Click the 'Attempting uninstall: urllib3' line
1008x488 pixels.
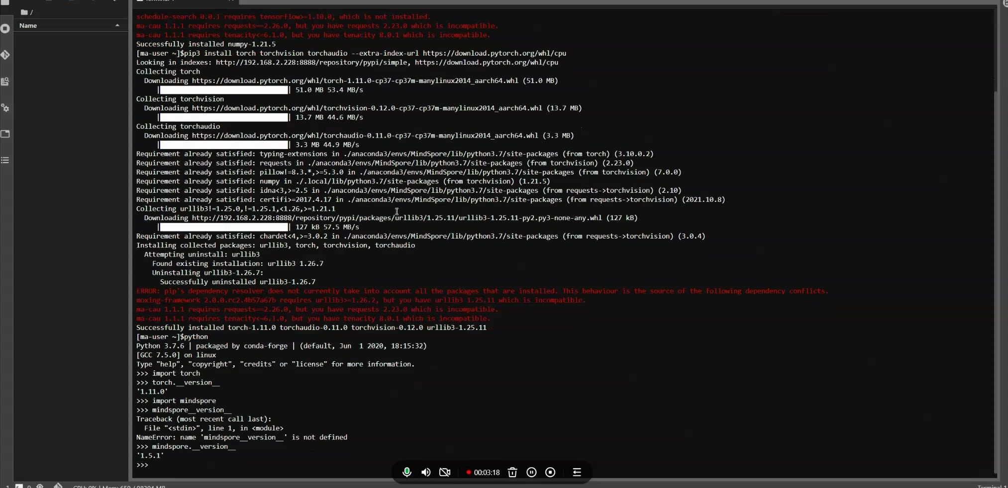coord(202,254)
